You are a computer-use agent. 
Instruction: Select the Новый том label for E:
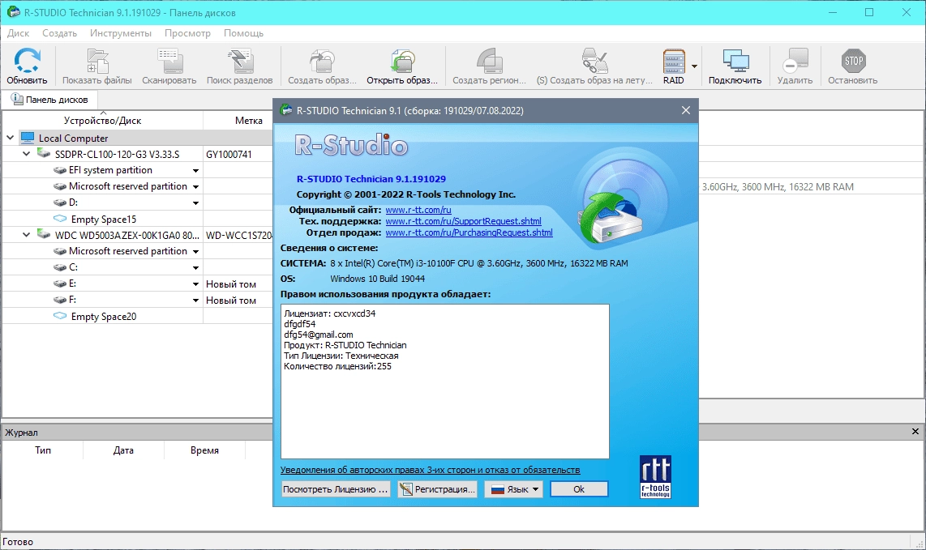[231, 284]
